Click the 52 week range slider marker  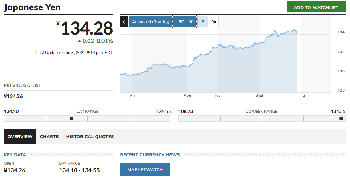click(x=341, y=118)
